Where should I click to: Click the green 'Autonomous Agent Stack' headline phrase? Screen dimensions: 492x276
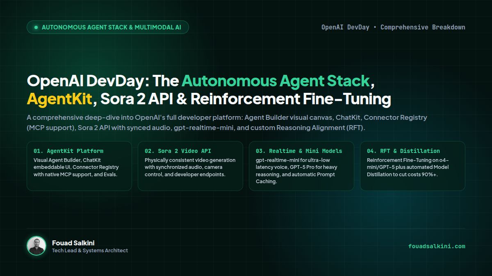tap(276, 81)
